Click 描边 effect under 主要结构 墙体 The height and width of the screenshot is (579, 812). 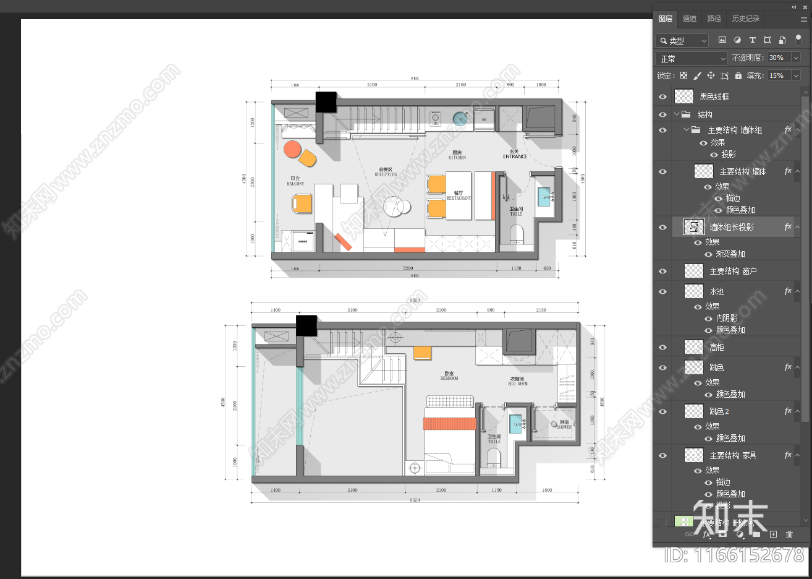point(733,199)
